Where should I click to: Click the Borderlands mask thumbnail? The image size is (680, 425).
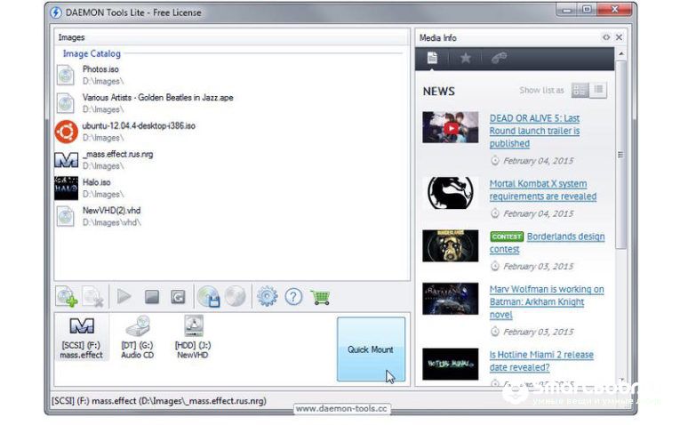[451, 246]
